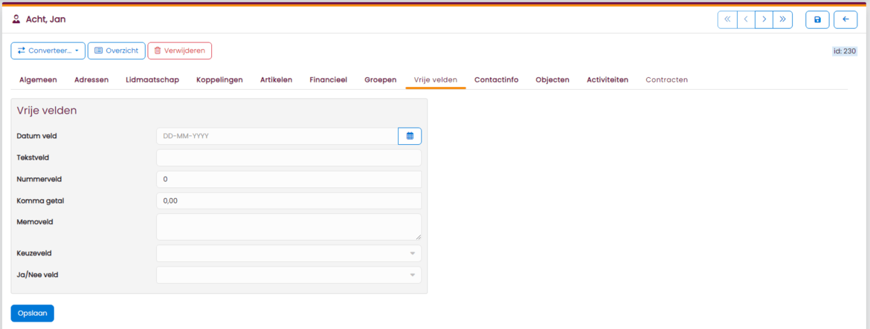Click the person icon beside Acht, Jan
The image size is (870, 329).
16,19
